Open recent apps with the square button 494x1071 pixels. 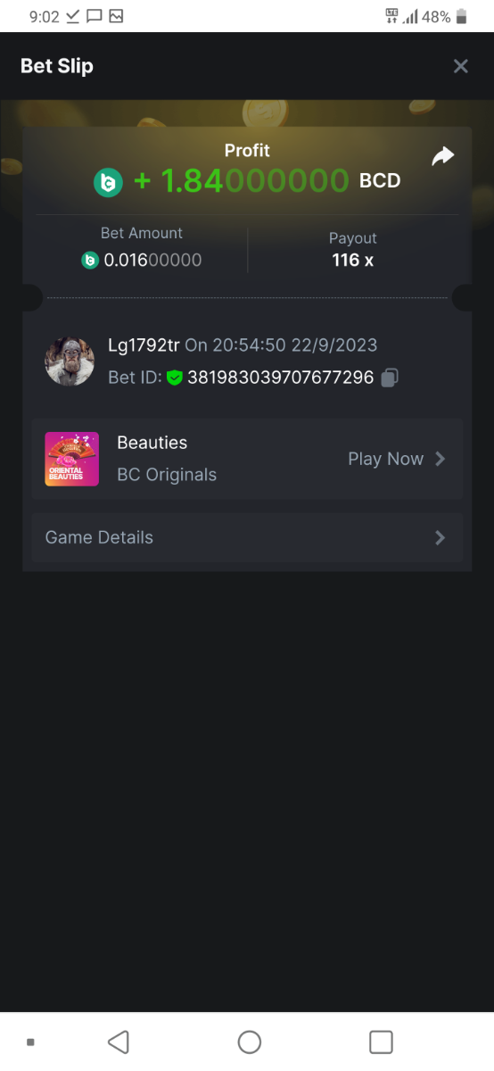381,1042
